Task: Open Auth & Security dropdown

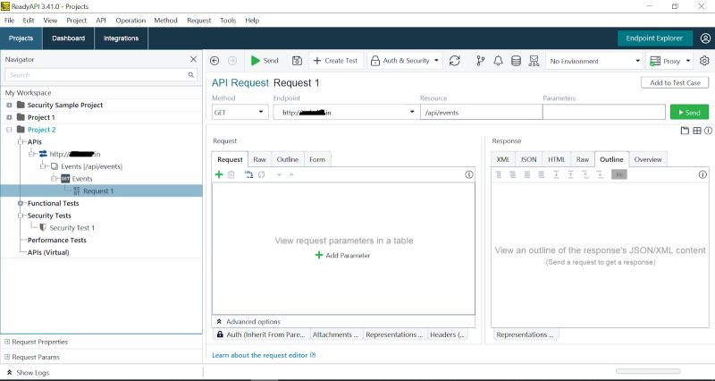Action: pos(405,61)
